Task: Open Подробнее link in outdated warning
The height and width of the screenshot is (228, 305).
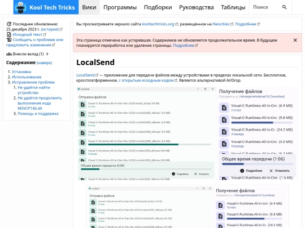Action: click(x=184, y=46)
